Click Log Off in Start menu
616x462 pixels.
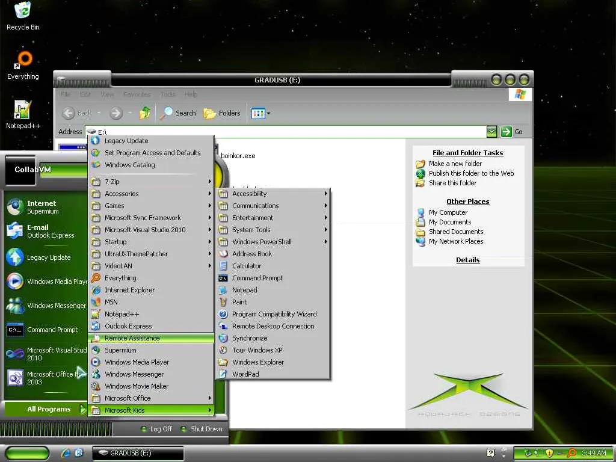click(156, 429)
